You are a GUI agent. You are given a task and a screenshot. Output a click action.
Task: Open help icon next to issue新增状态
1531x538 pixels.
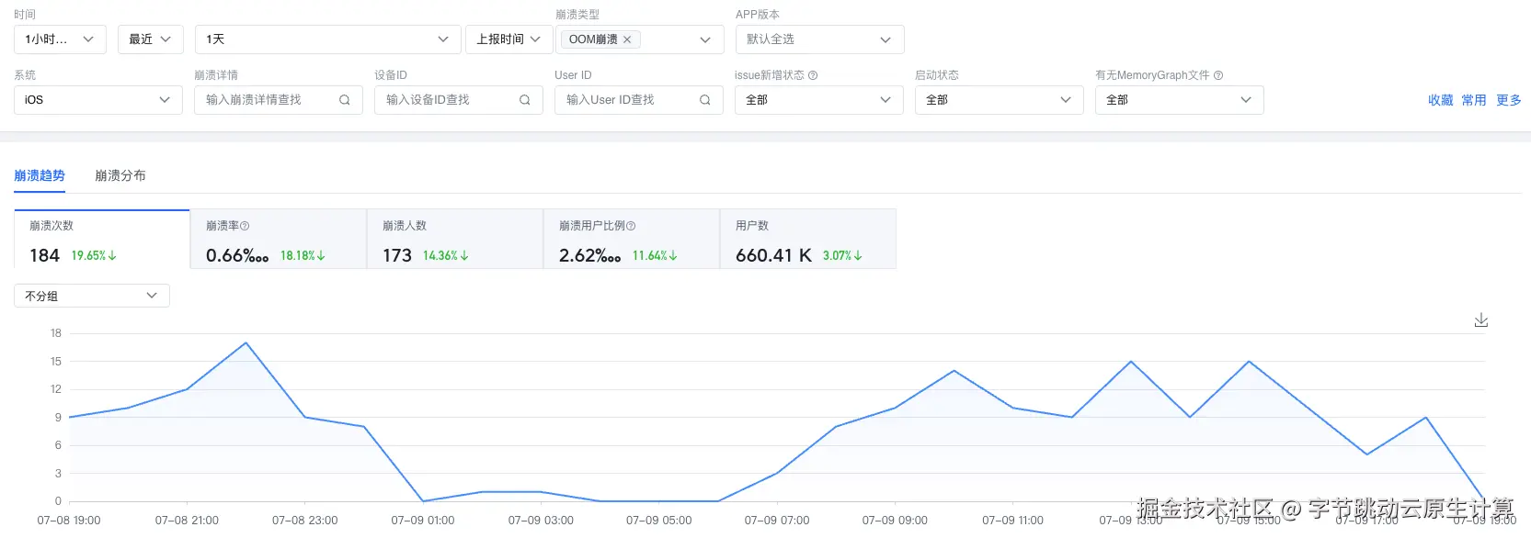813,75
